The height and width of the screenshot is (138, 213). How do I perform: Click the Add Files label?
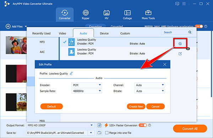click(x=17, y=27)
